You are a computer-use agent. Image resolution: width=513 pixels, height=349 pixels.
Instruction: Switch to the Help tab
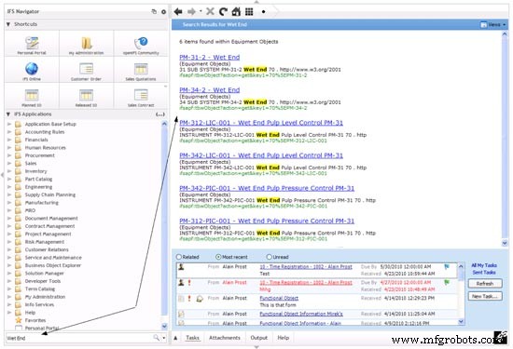284,338
